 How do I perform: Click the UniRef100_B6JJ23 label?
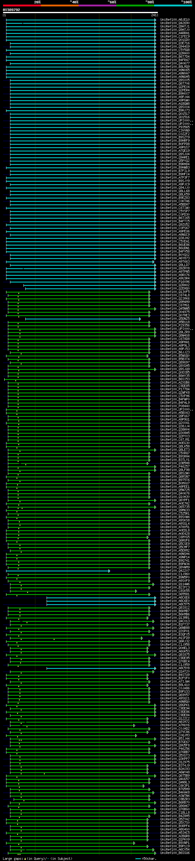pos(175,352)
